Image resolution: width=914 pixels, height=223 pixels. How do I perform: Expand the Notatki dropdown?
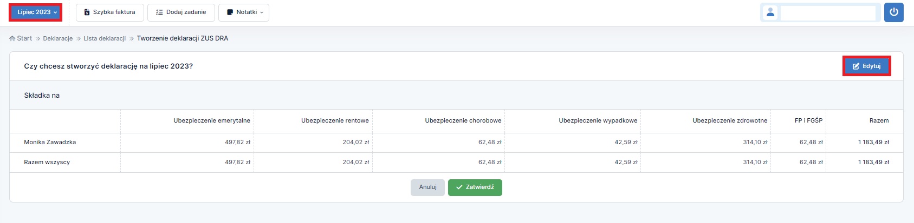[x=244, y=12]
